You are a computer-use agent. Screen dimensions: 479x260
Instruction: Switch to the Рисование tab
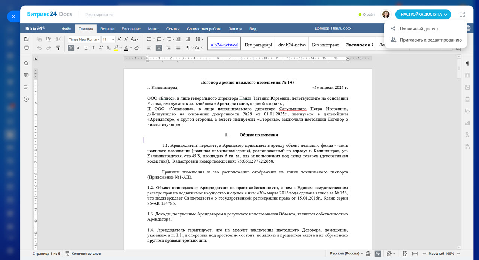point(131,29)
